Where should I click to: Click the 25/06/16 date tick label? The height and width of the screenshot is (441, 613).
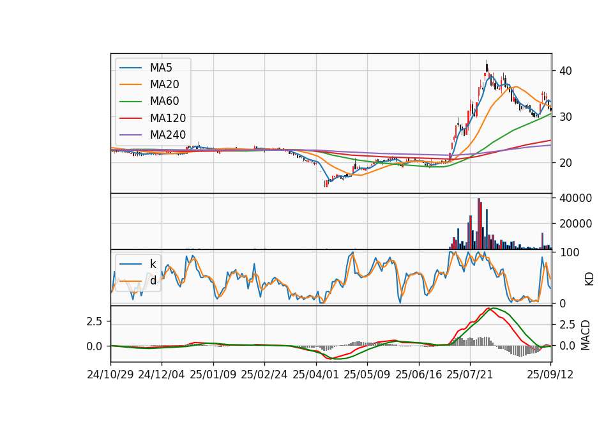coord(419,375)
